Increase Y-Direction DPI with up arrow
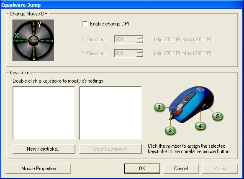The width and height of the screenshot is (244, 179). (x=140, y=51)
